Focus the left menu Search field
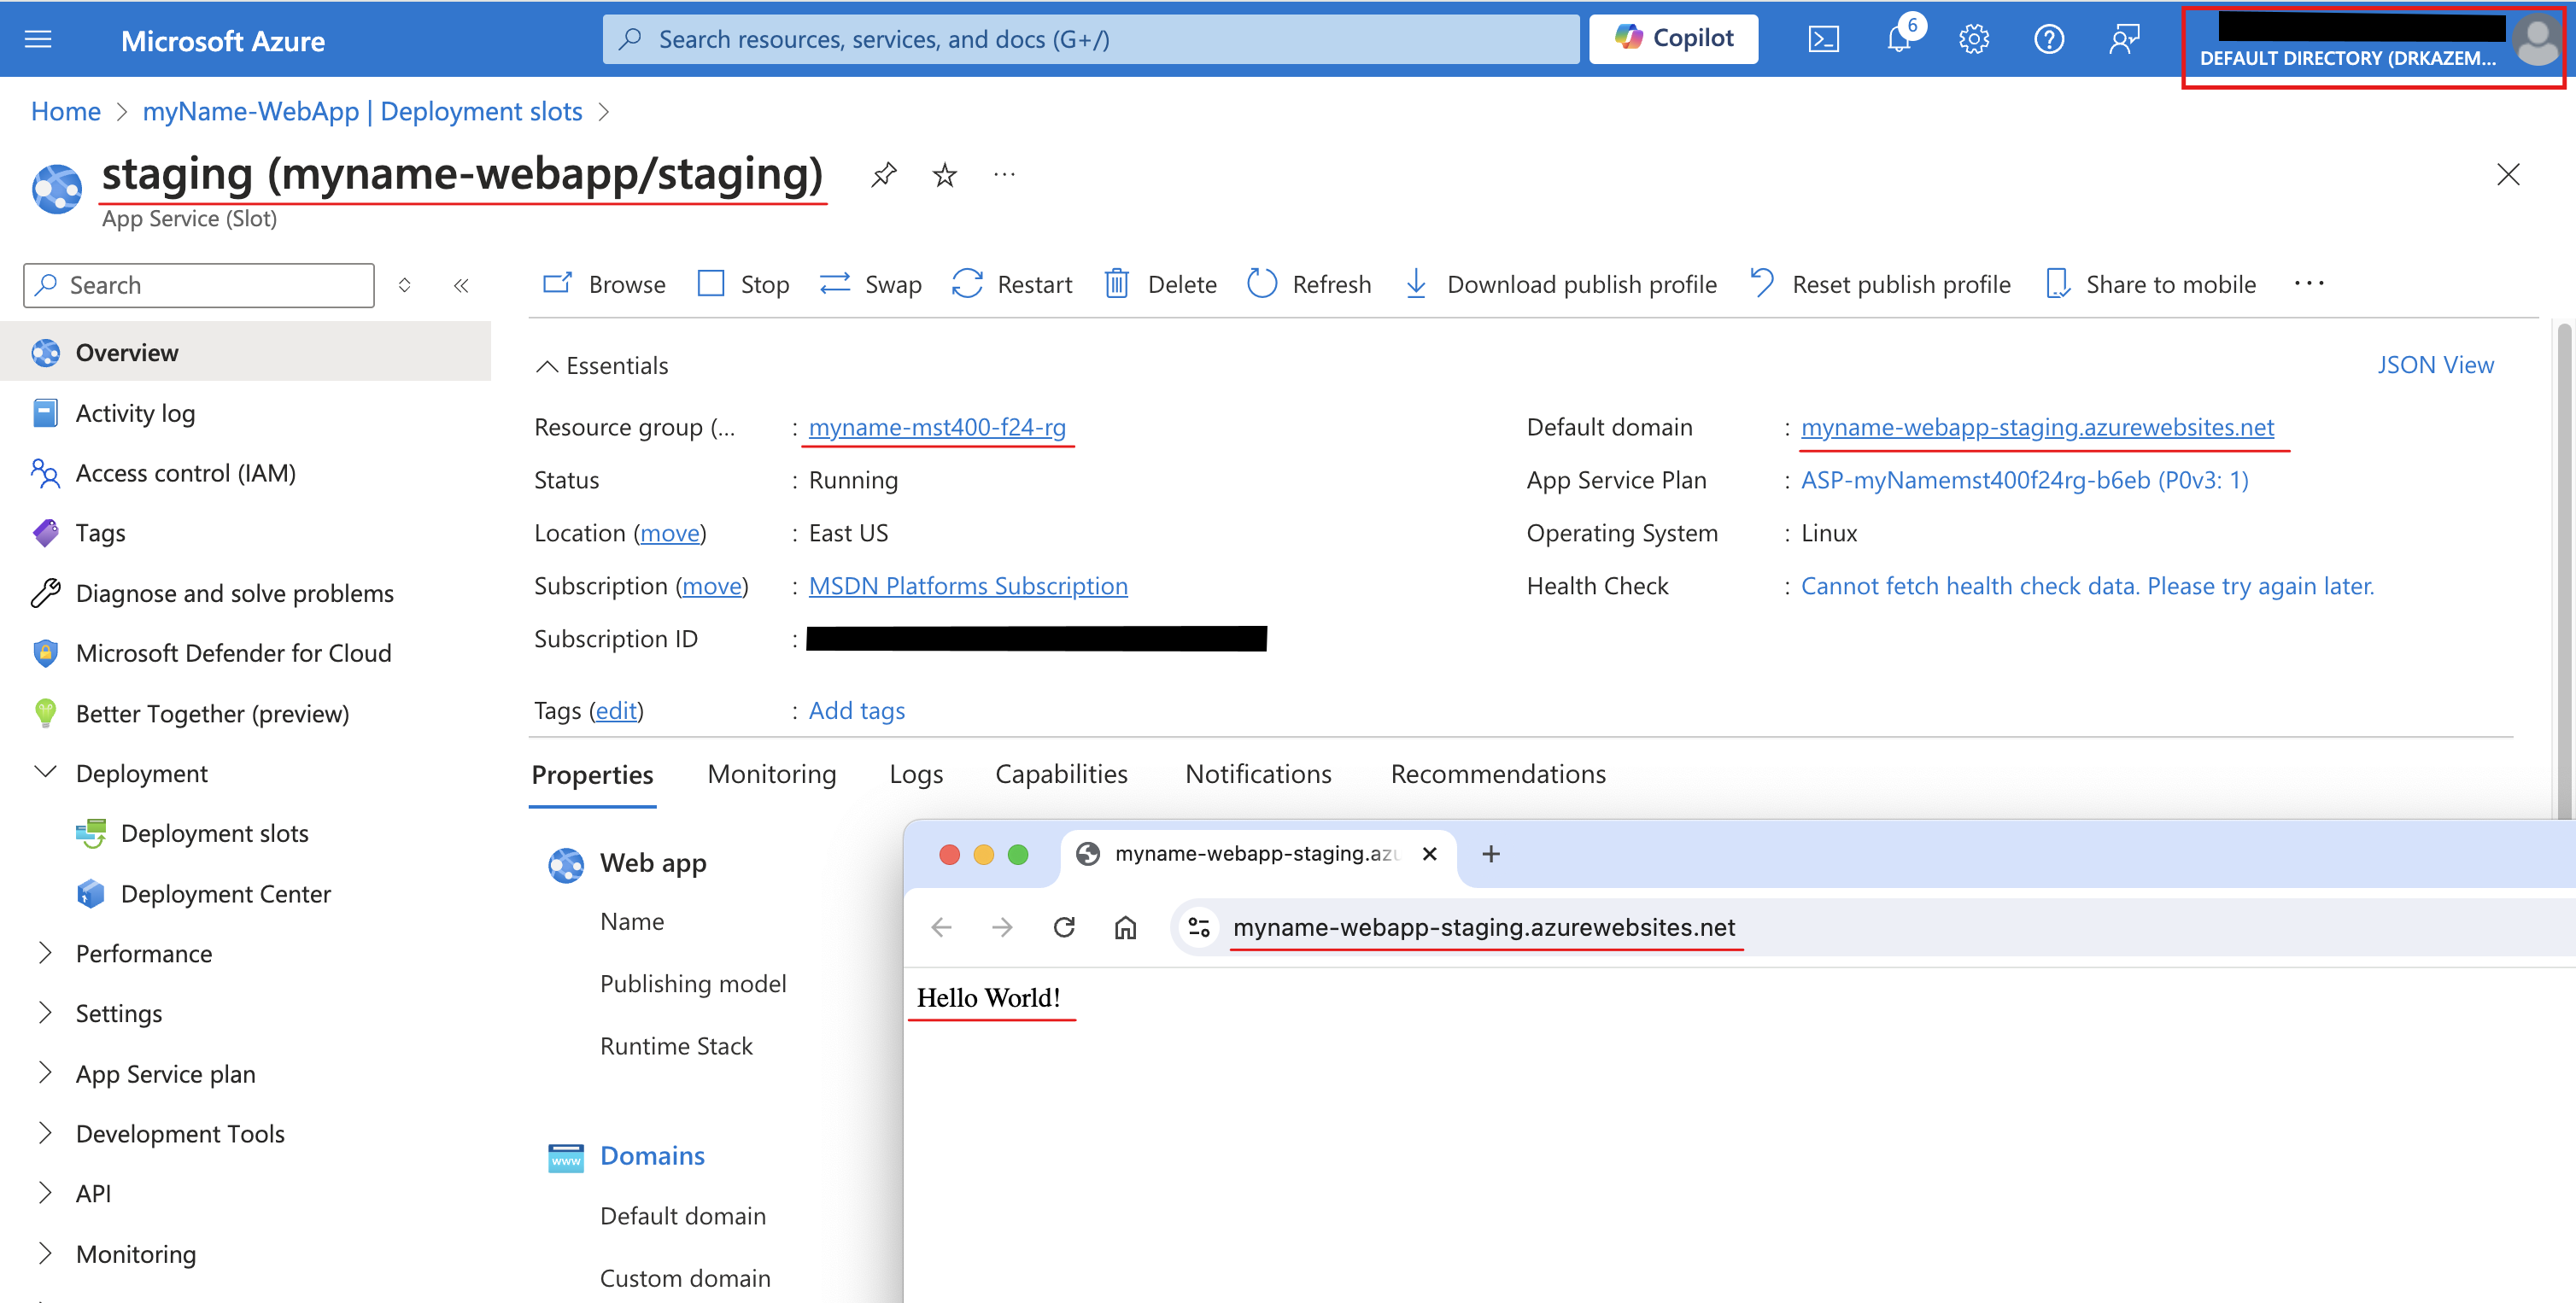Screen dimensions: 2576x1303 tap(199, 286)
